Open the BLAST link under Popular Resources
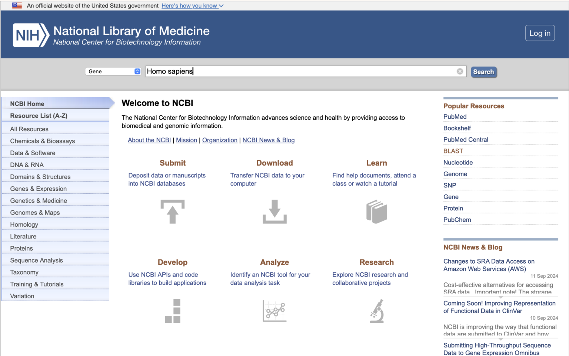 coord(453,151)
